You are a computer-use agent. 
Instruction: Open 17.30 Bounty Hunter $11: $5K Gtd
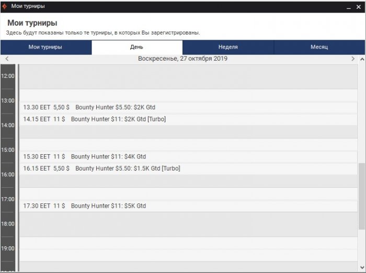(x=189, y=206)
